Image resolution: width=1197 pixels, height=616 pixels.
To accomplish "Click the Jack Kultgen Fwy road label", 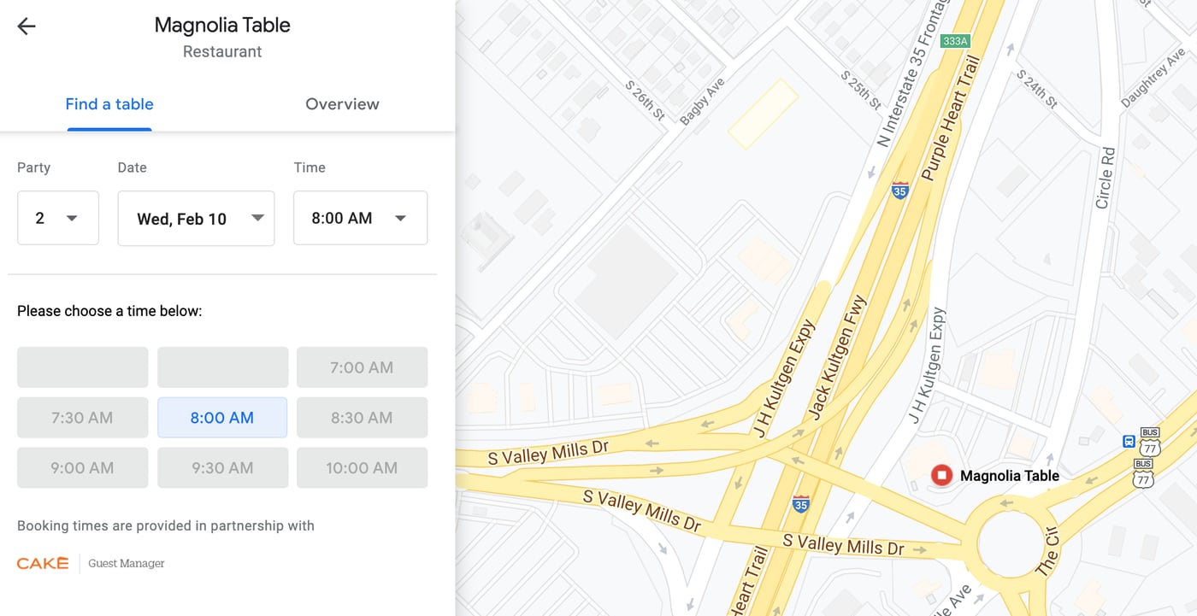I will click(x=836, y=357).
